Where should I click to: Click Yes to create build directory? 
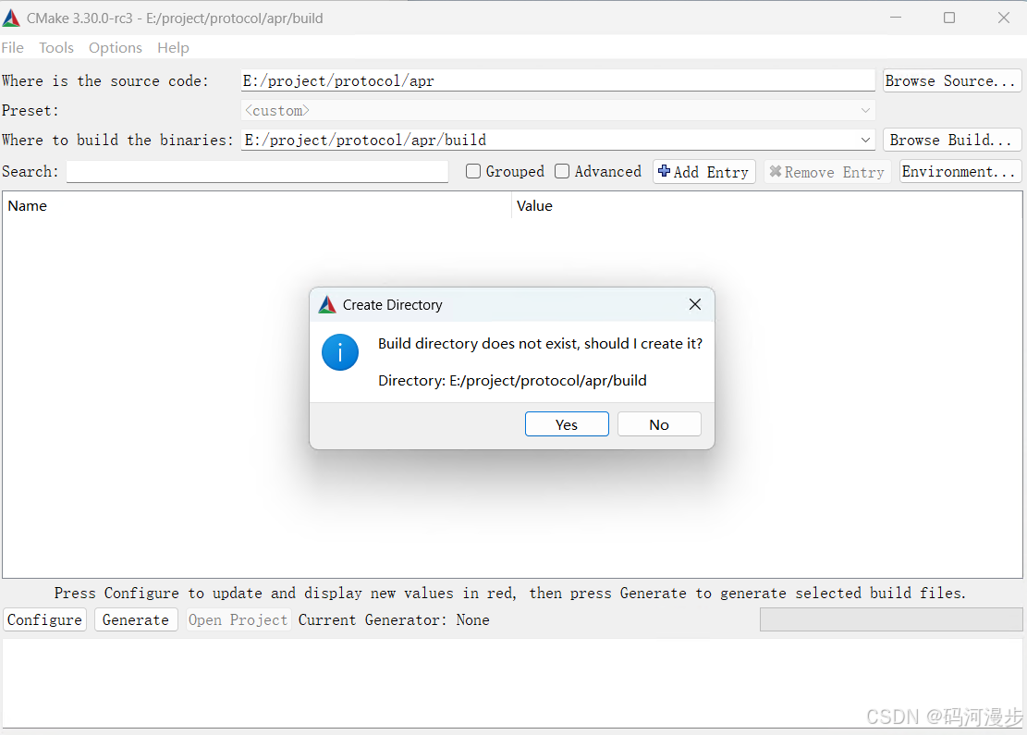click(x=567, y=424)
